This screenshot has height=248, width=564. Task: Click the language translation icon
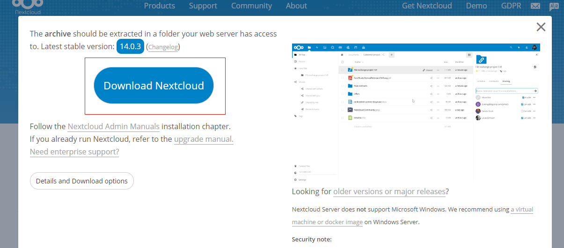pyautogui.click(x=554, y=7)
